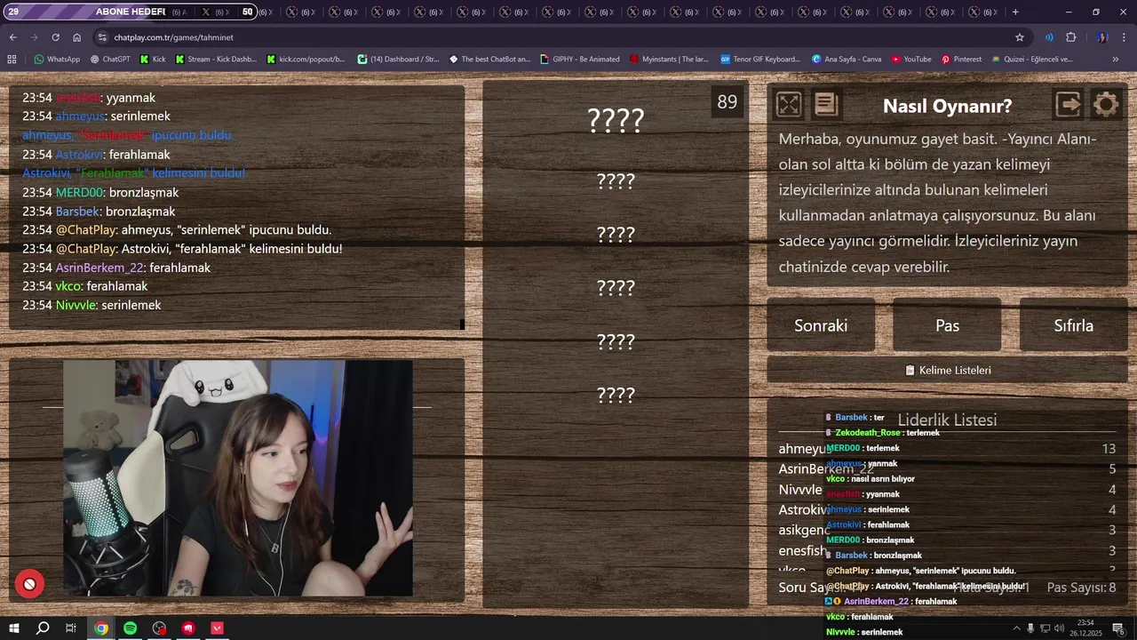Open the browser extensions puzzle icon
The image size is (1137, 640).
(1070, 37)
